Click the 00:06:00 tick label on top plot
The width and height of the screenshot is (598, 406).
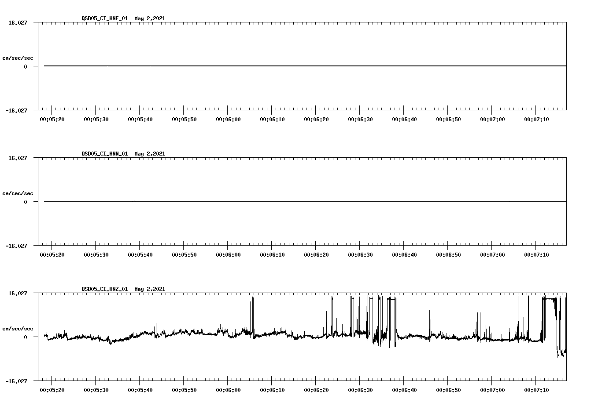pyautogui.click(x=228, y=119)
